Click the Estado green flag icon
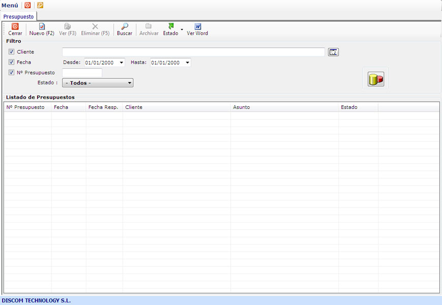 [171, 26]
